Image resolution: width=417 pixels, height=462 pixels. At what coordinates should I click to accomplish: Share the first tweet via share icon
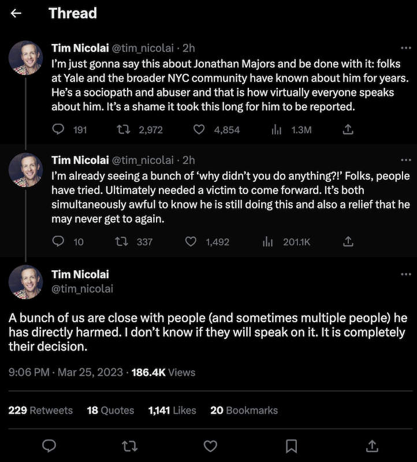click(348, 130)
